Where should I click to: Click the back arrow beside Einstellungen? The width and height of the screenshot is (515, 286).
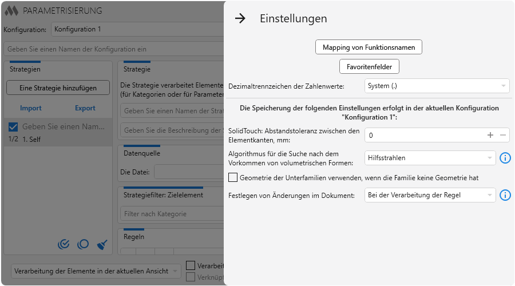pos(240,18)
